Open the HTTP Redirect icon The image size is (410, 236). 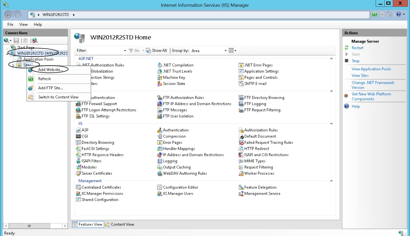tap(241, 149)
